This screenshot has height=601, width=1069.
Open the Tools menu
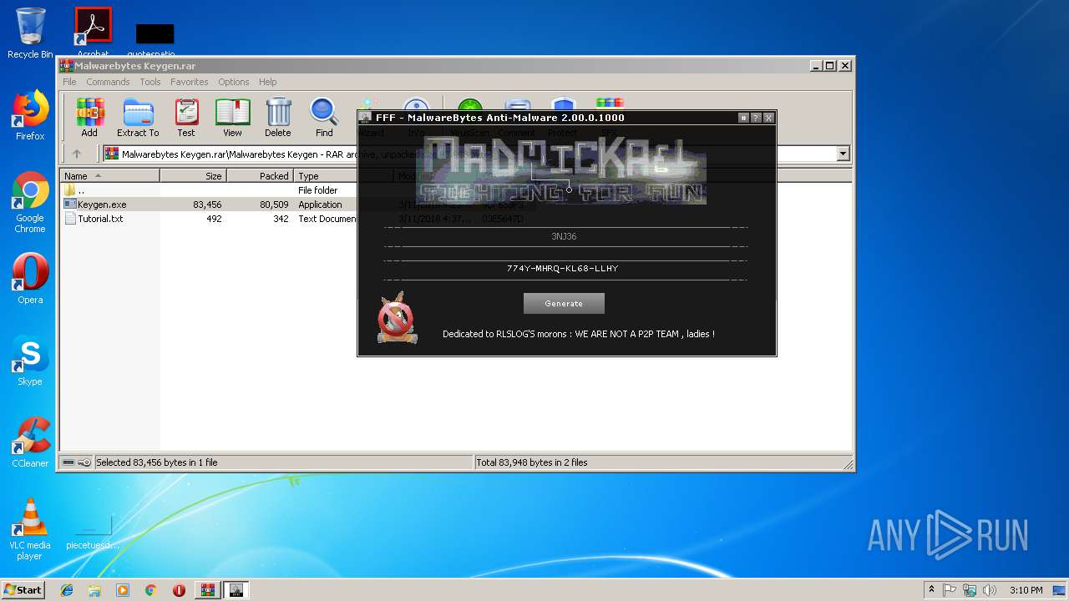click(150, 82)
